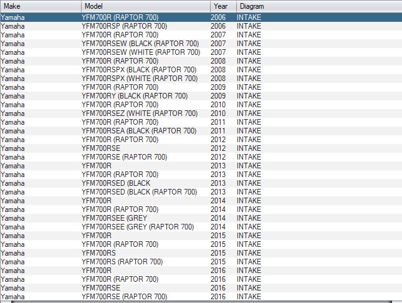Image resolution: width=402 pixels, height=303 pixels.
Task: Select the YFM700RSP (RAPTOR 700) 2006 row
Action: click(x=201, y=26)
